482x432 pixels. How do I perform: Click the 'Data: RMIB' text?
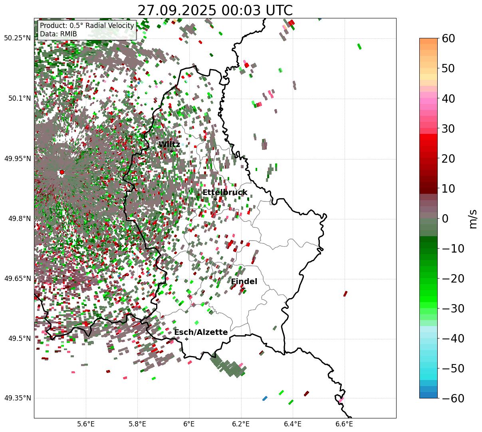[58, 34]
